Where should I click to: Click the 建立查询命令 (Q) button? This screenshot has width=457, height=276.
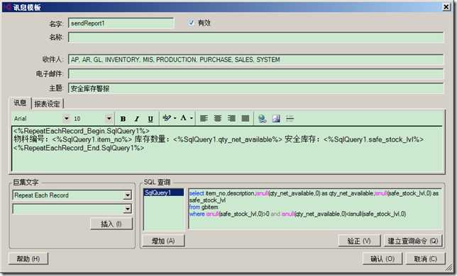click(413, 241)
